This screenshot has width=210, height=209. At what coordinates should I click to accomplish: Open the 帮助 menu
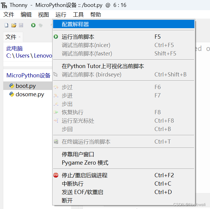point(96,14)
